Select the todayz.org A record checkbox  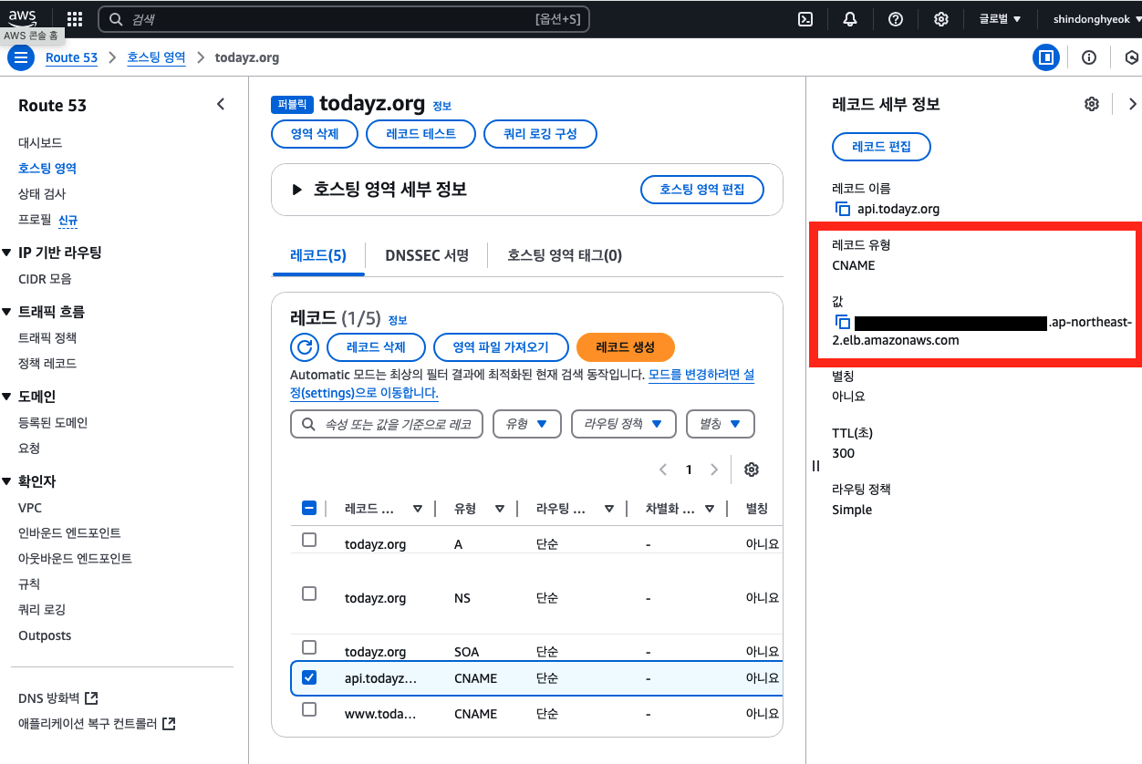pyautogui.click(x=309, y=540)
